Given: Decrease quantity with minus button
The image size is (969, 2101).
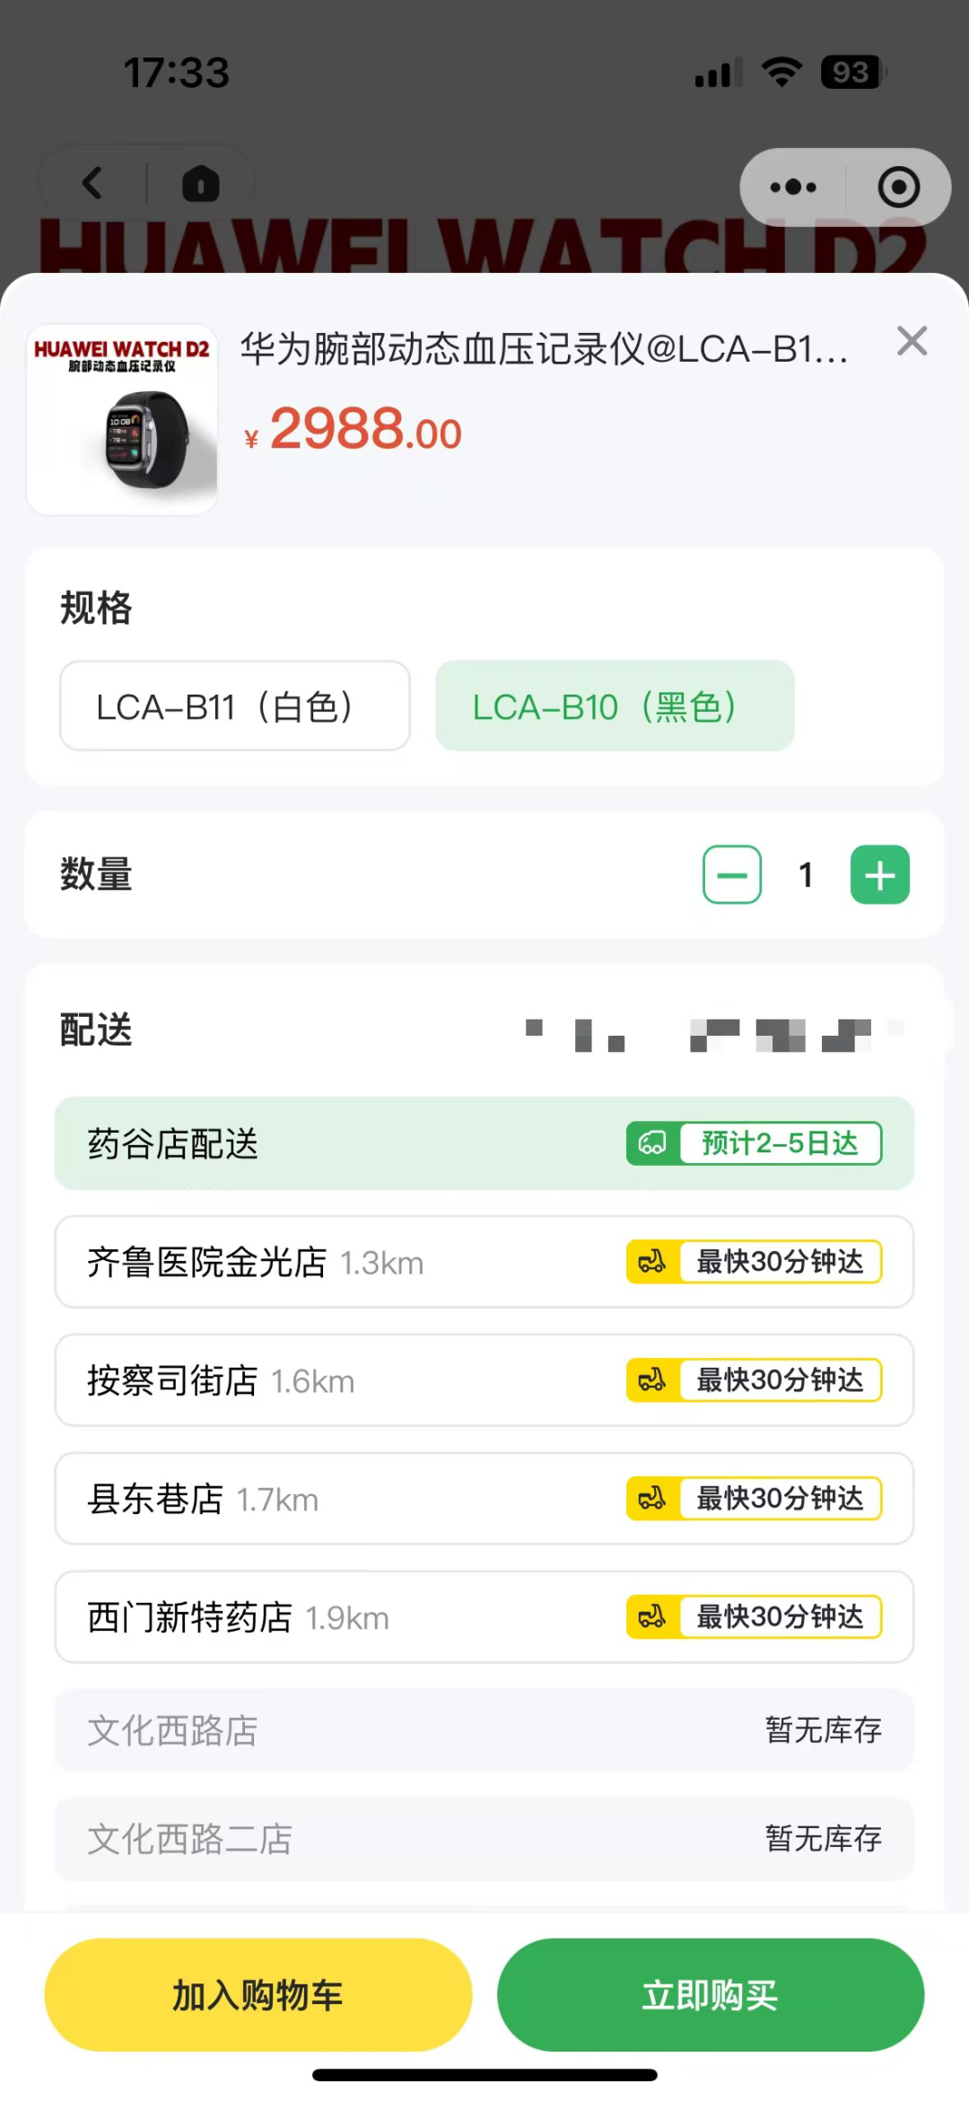Looking at the screenshot, I should (732, 875).
